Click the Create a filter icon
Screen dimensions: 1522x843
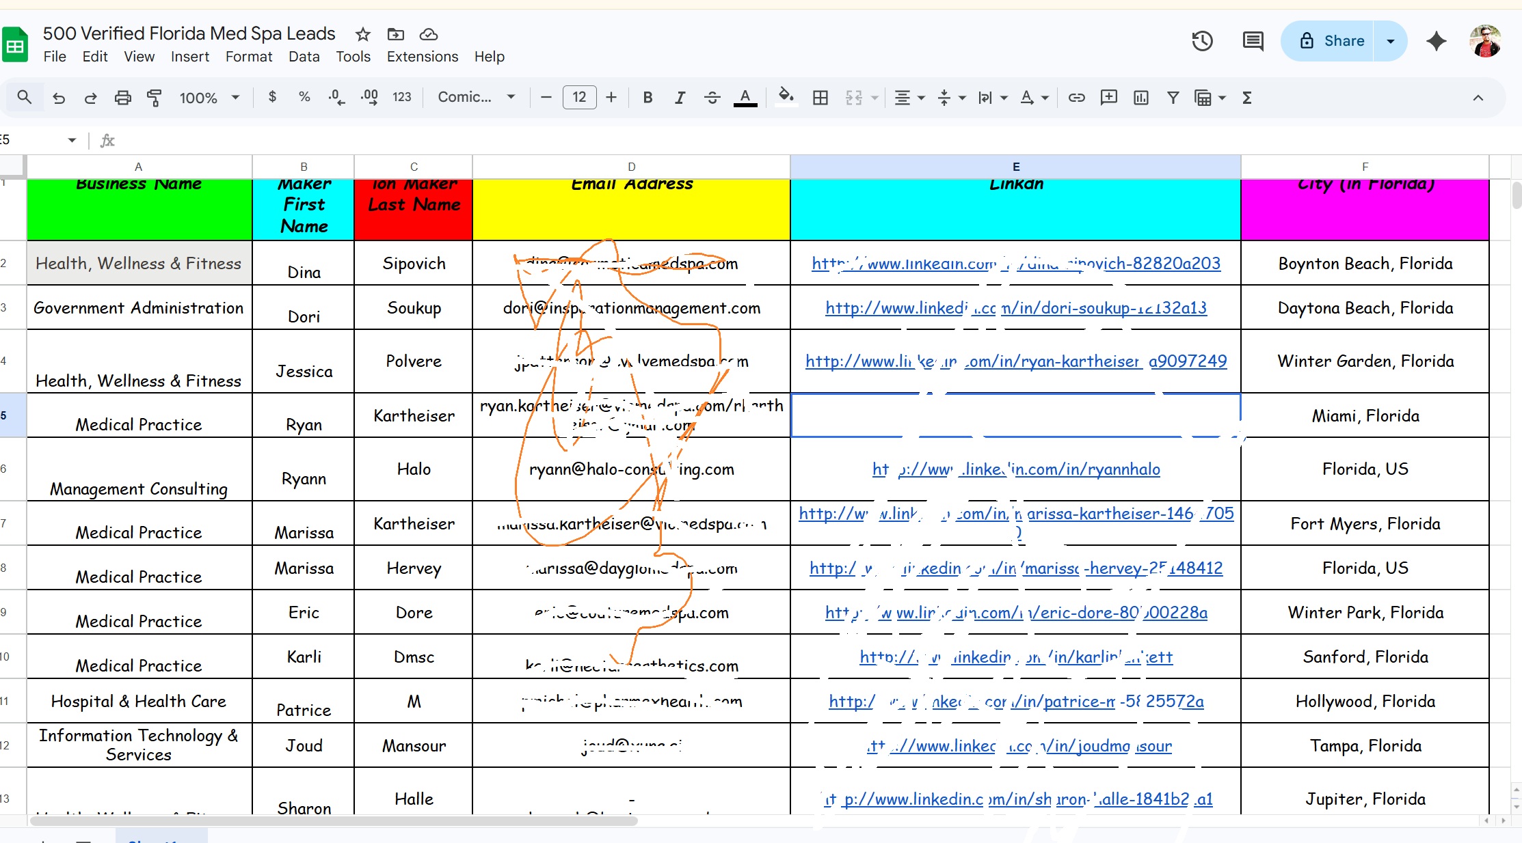tap(1173, 98)
